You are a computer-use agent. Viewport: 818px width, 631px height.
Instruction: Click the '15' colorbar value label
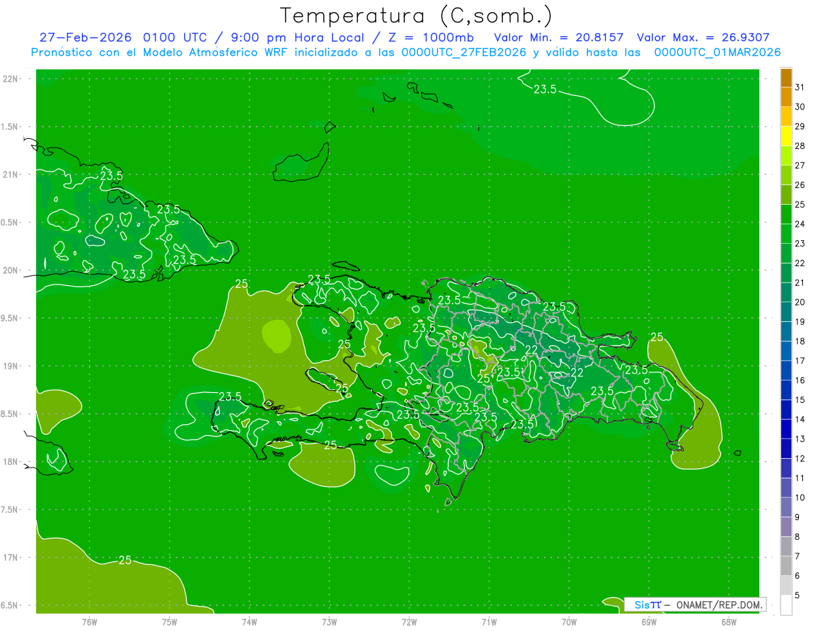(x=800, y=400)
